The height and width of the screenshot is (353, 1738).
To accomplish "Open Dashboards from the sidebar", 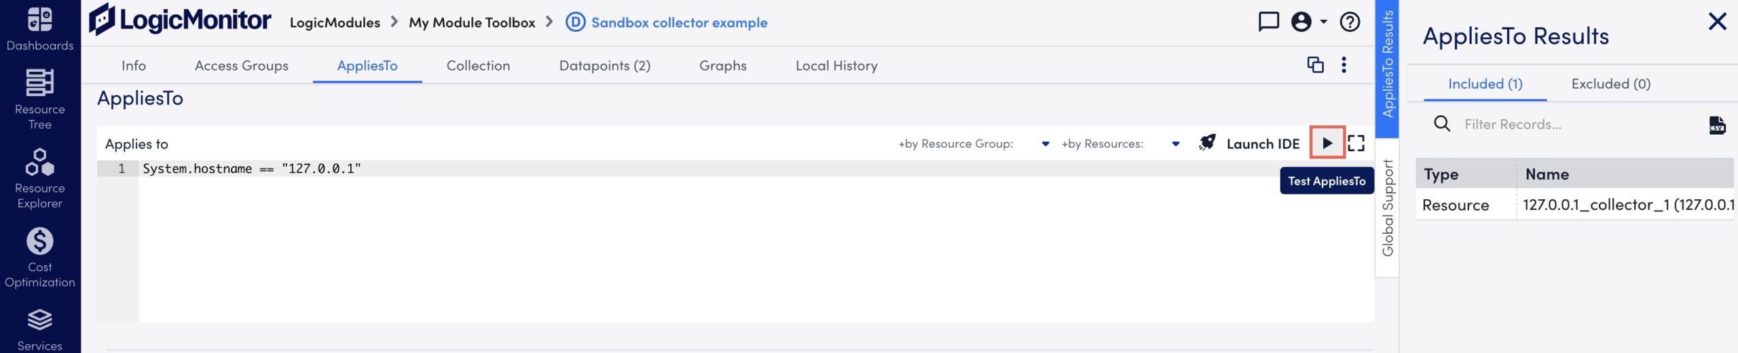I will tap(40, 28).
